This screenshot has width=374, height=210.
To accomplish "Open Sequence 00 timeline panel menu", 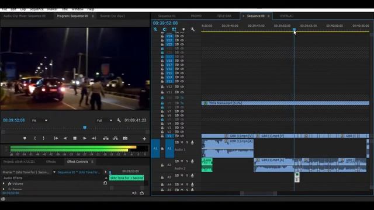I will 269,16.
